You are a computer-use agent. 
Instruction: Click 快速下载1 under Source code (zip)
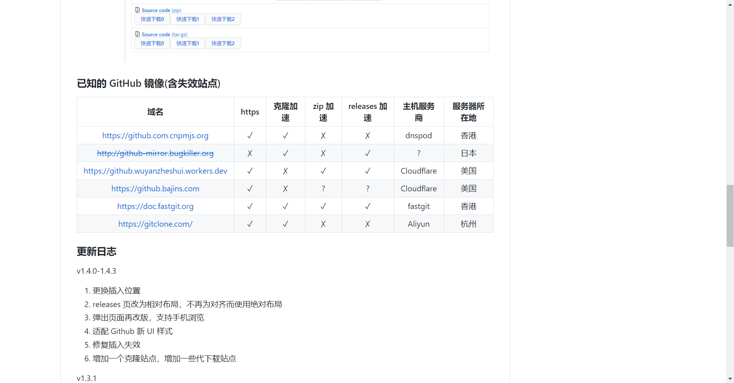[x=187, y=19]
